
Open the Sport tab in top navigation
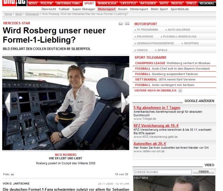(x=89, y=3)
